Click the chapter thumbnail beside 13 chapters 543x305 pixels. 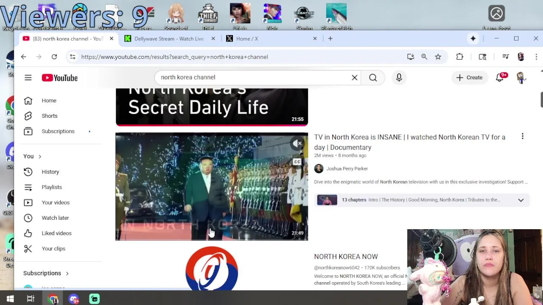point(327,200)
